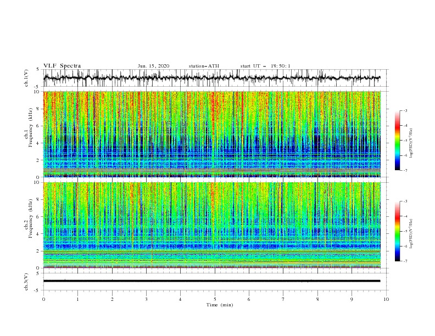Screen dimensions: 435x336
Task: Click the "ch.3(V)" waveform axis label
Action: [x=26, y=282]
